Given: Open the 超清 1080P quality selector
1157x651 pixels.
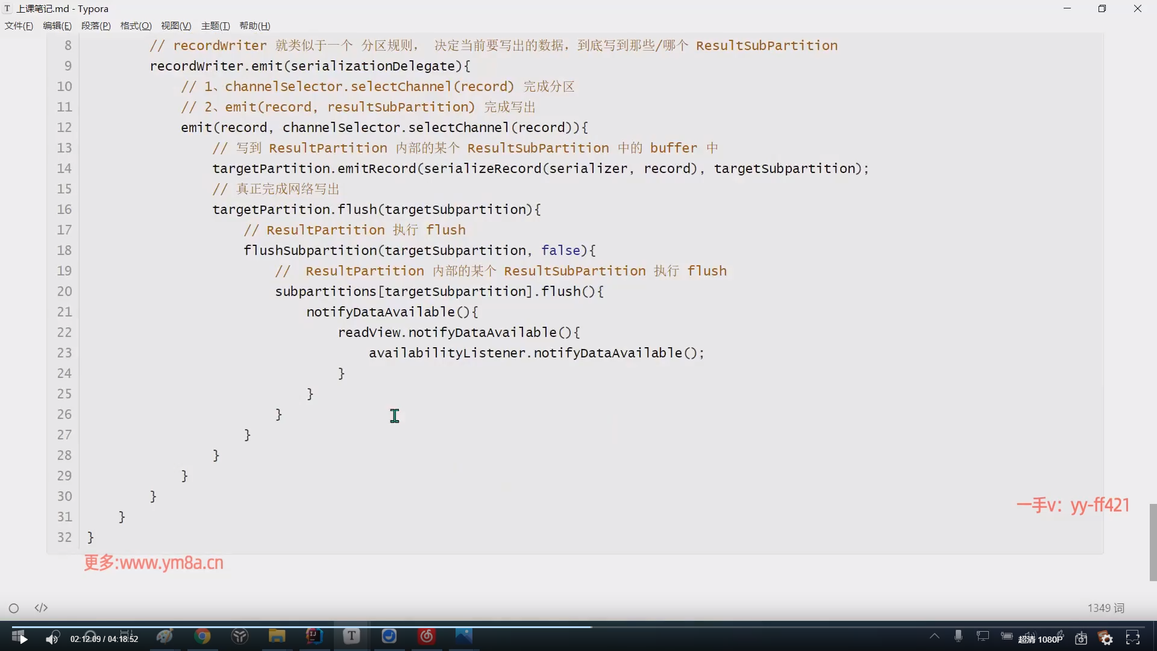Looking at the screenshot, I should 1040,639.
